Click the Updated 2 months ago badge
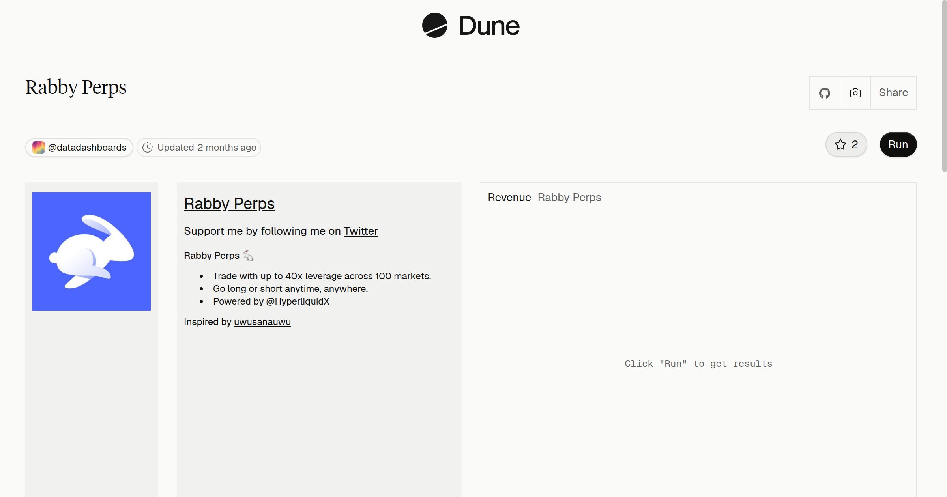The width and height of the screenshot is (947, 497). (x=199, y=148)
